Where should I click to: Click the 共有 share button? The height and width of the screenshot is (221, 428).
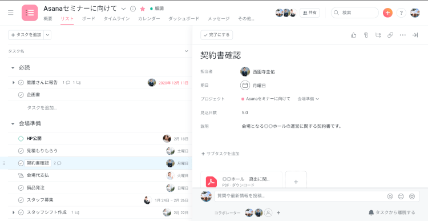pos(310,13)
